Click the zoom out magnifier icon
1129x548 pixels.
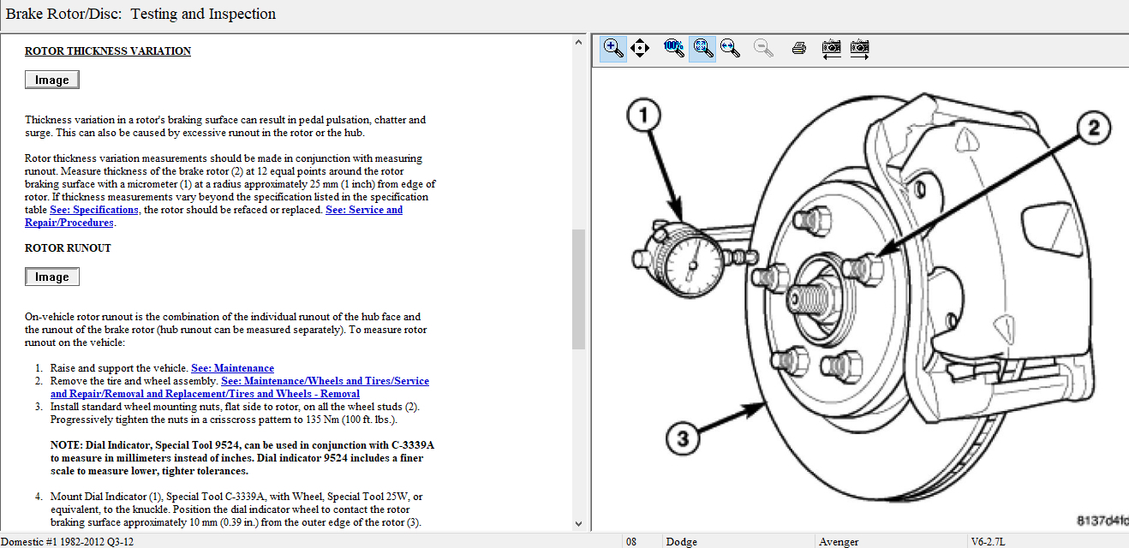(763, 48)
